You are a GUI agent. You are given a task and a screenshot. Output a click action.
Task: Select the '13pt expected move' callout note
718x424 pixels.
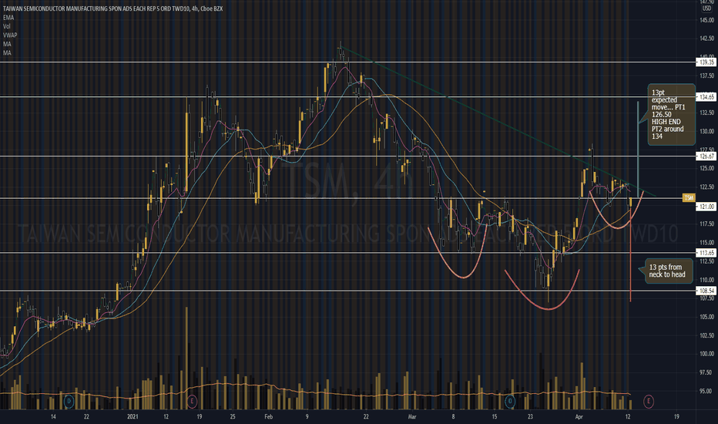coord(670,114)
